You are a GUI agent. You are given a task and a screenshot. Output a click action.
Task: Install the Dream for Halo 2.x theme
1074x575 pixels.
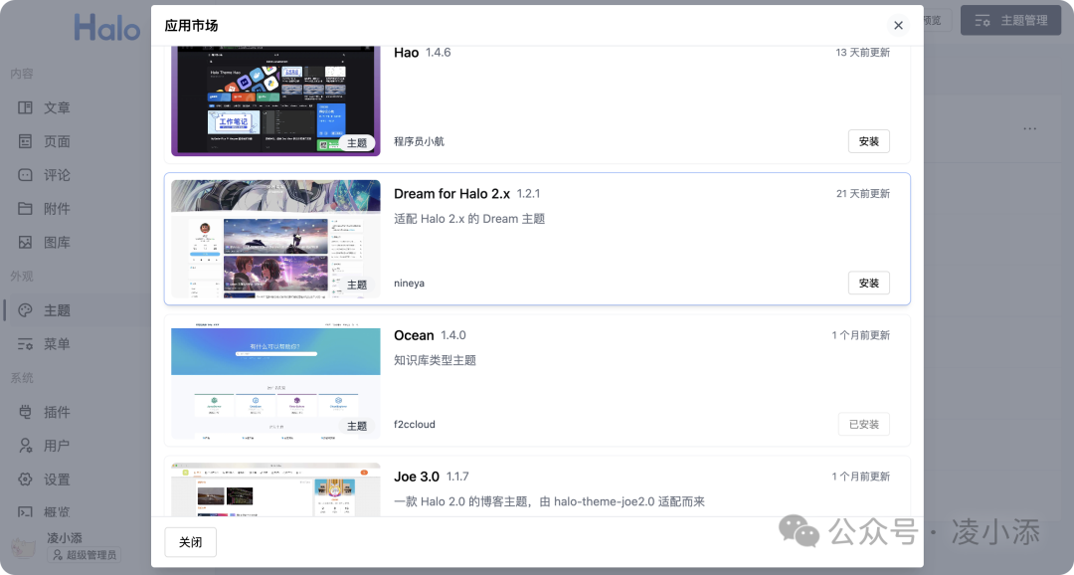click(868, 284)
